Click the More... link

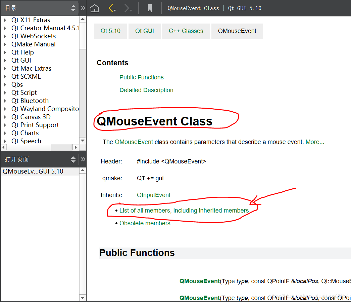[315, 142]
